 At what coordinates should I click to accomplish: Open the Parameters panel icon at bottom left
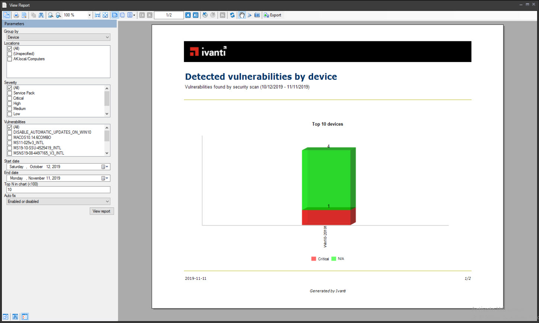(25, 316)
